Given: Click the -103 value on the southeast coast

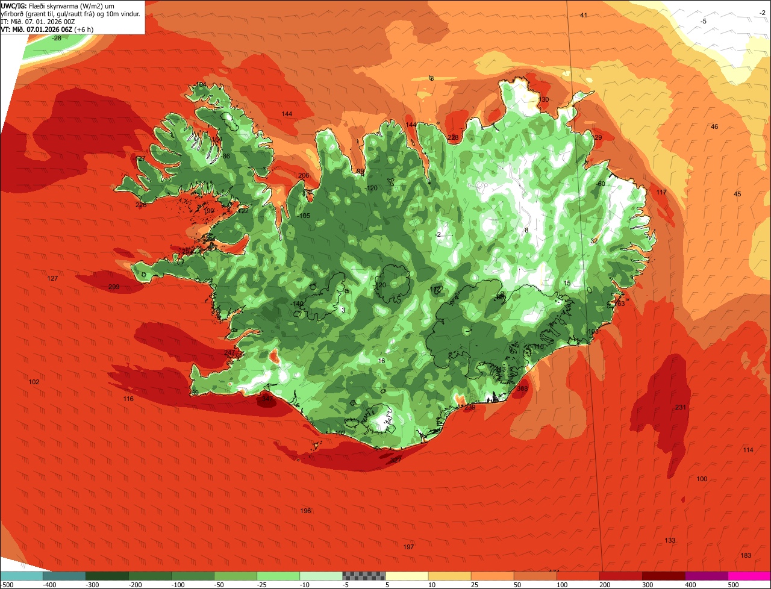Looking at the screenshot, I should coord(593,331).
